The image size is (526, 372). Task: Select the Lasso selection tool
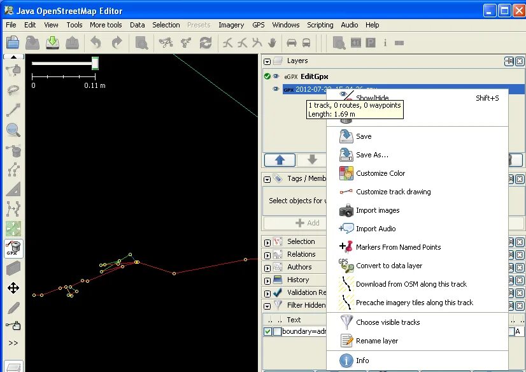pos(13,90)
